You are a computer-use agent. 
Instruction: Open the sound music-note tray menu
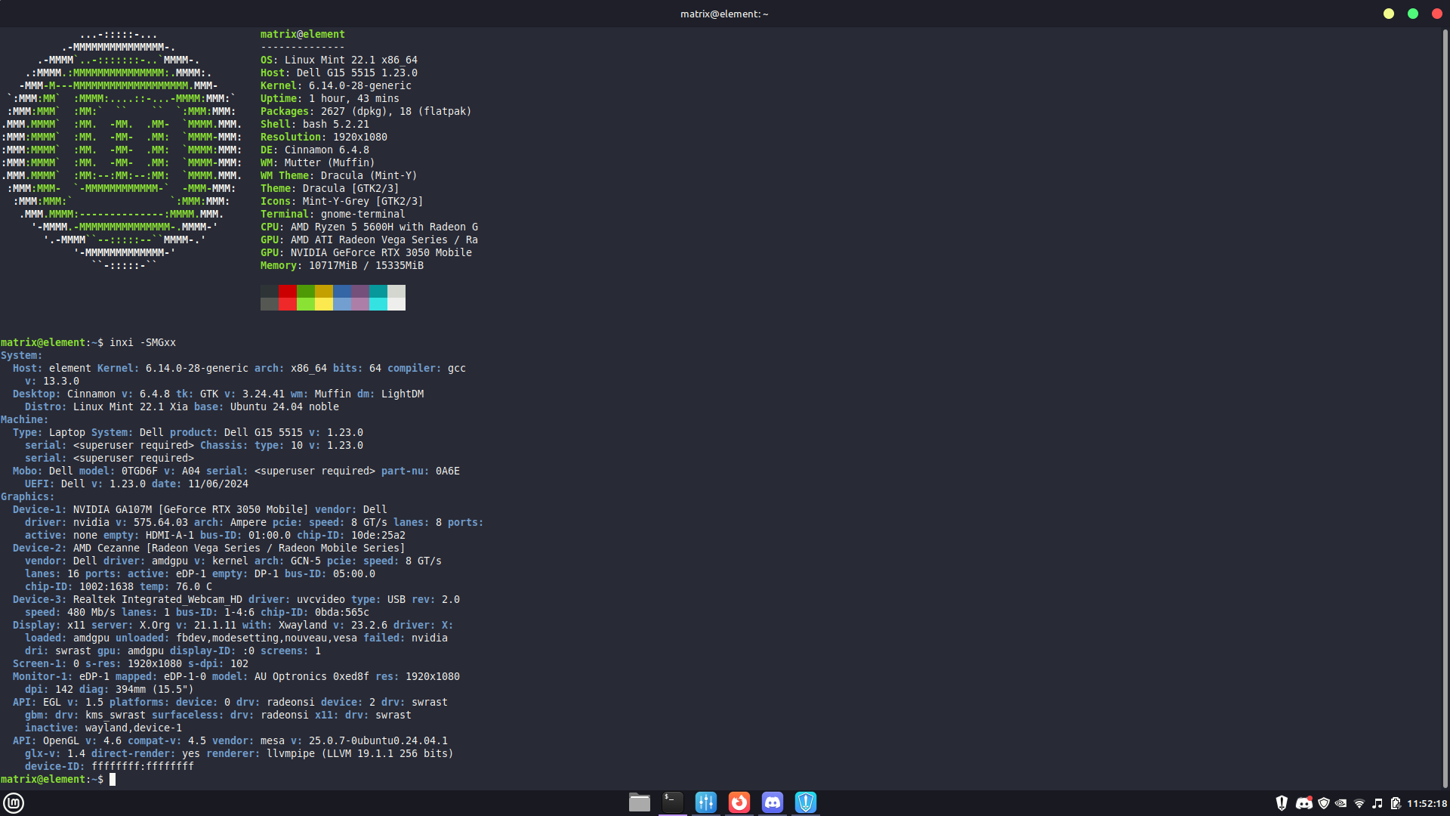point(1377,803)
